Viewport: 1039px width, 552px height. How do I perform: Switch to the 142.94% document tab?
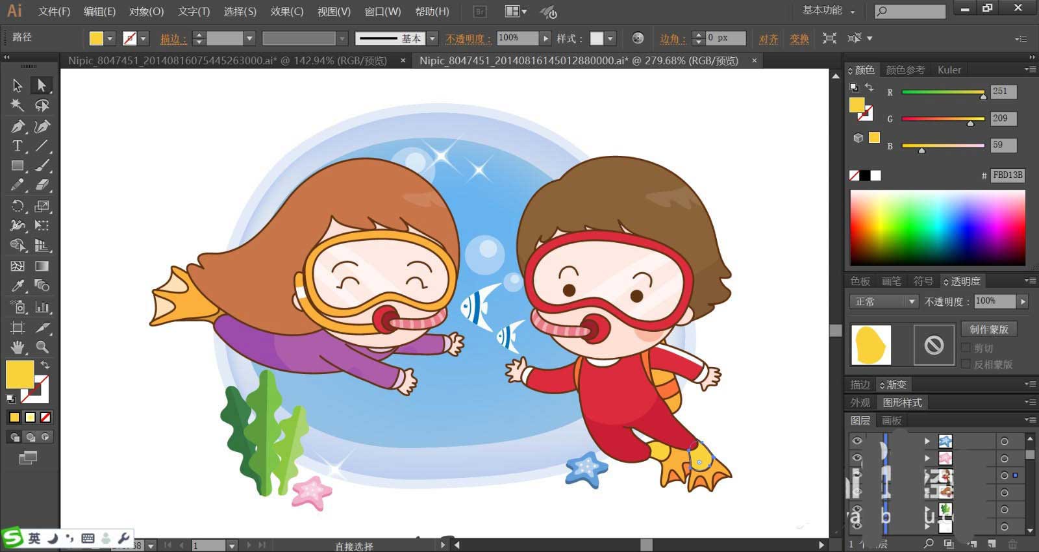(227, 60)
